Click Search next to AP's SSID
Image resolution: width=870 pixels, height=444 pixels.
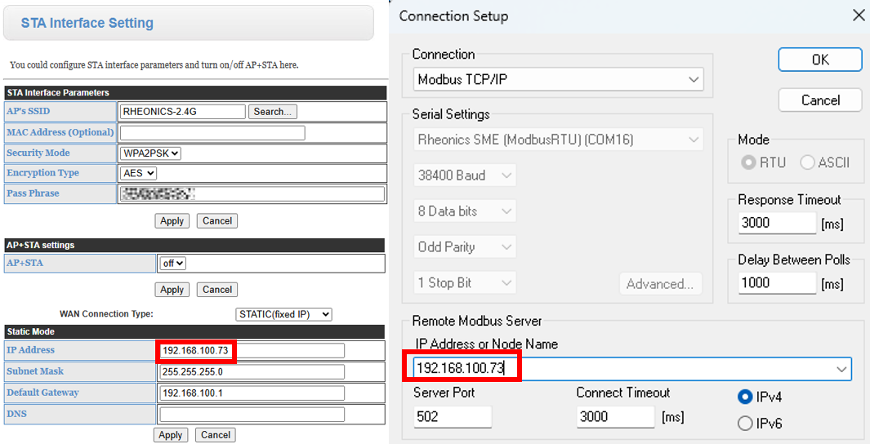(x=273, y=112)
